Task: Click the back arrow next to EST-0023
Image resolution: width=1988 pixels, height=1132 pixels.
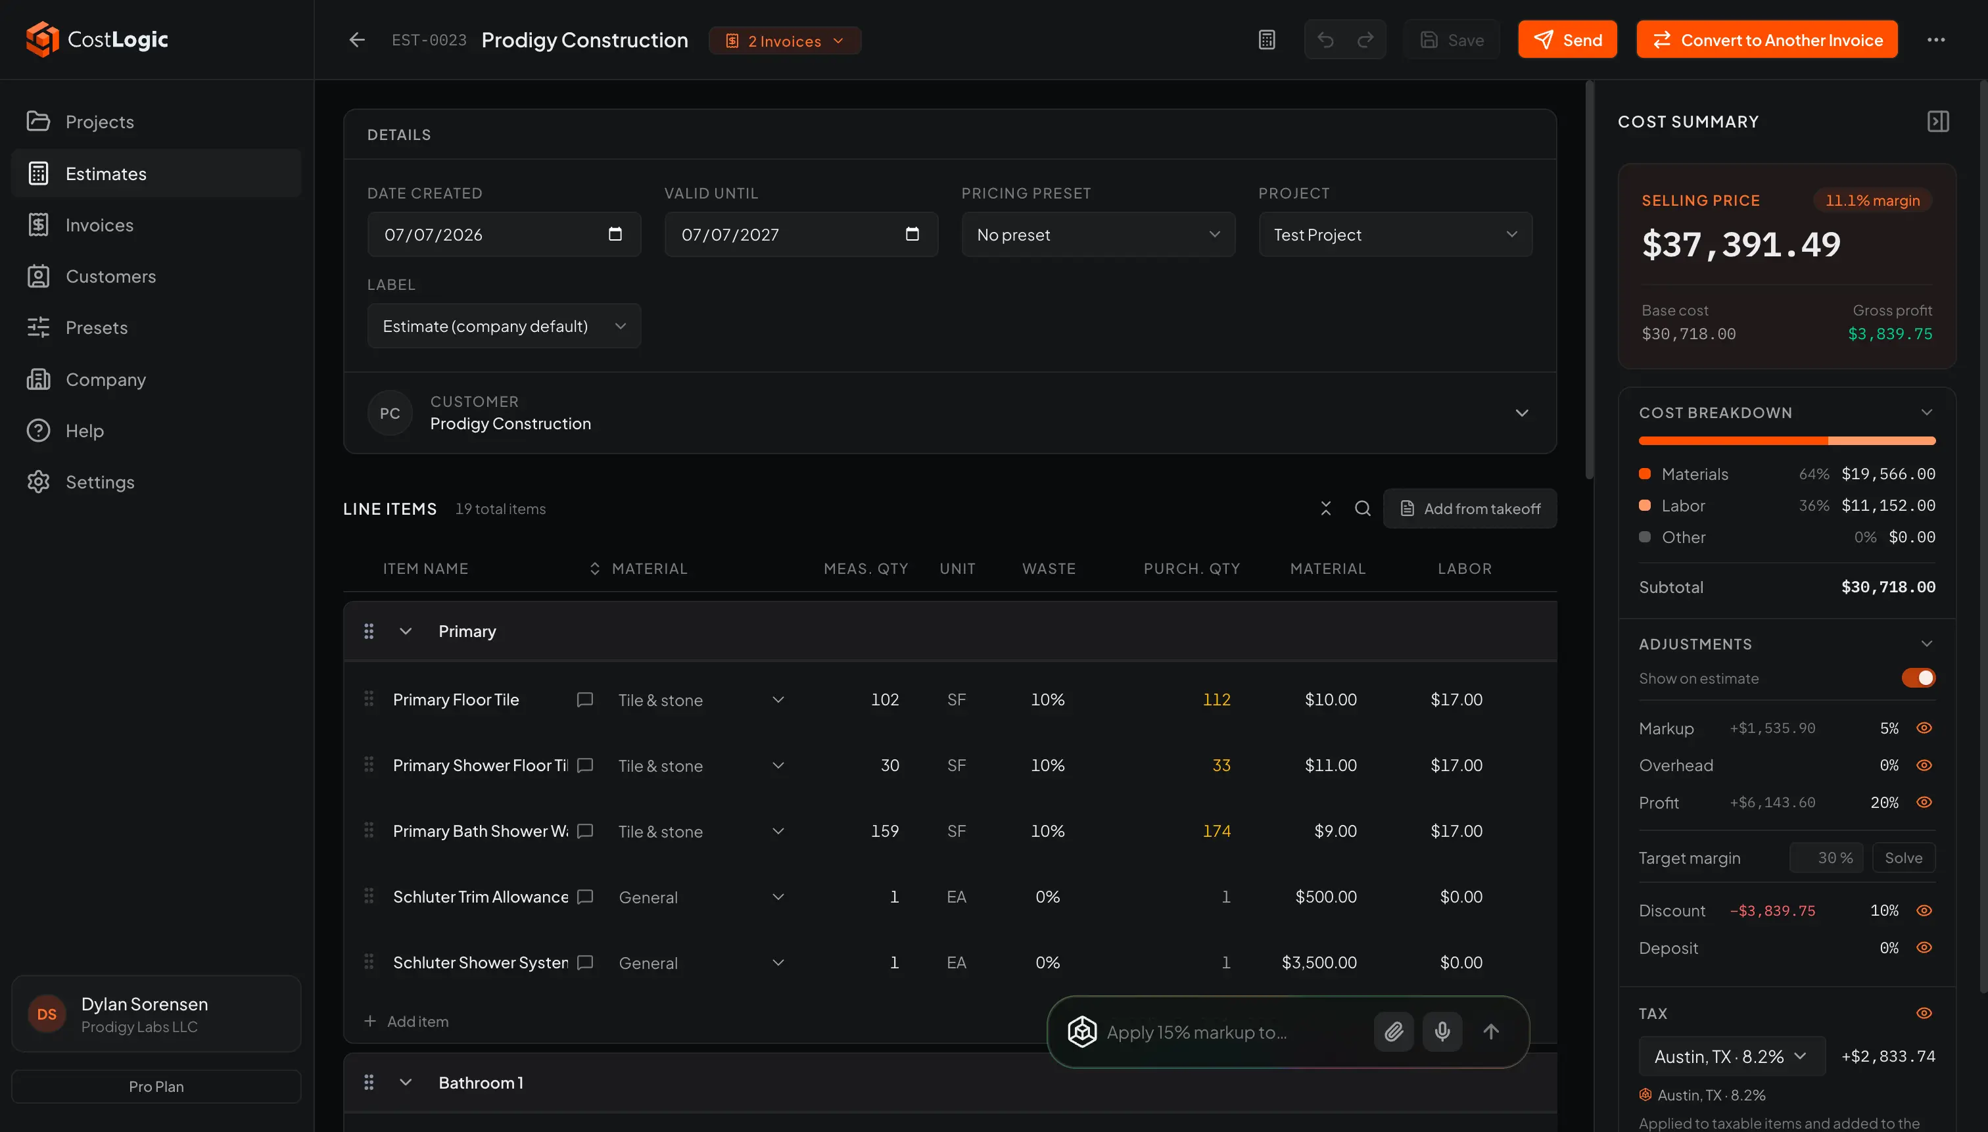Action: pyautogui.click(x=357, y=39)
